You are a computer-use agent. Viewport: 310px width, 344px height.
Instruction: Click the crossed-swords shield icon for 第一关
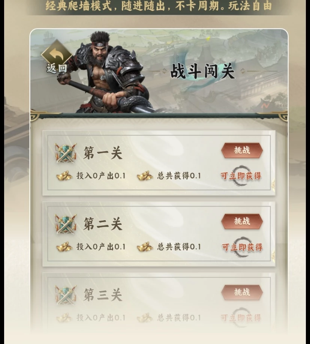(x=66, y=153)
